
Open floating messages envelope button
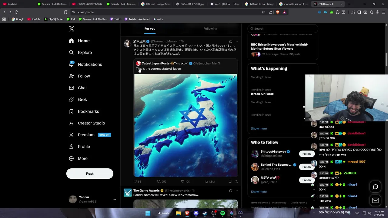click(375, 200)
